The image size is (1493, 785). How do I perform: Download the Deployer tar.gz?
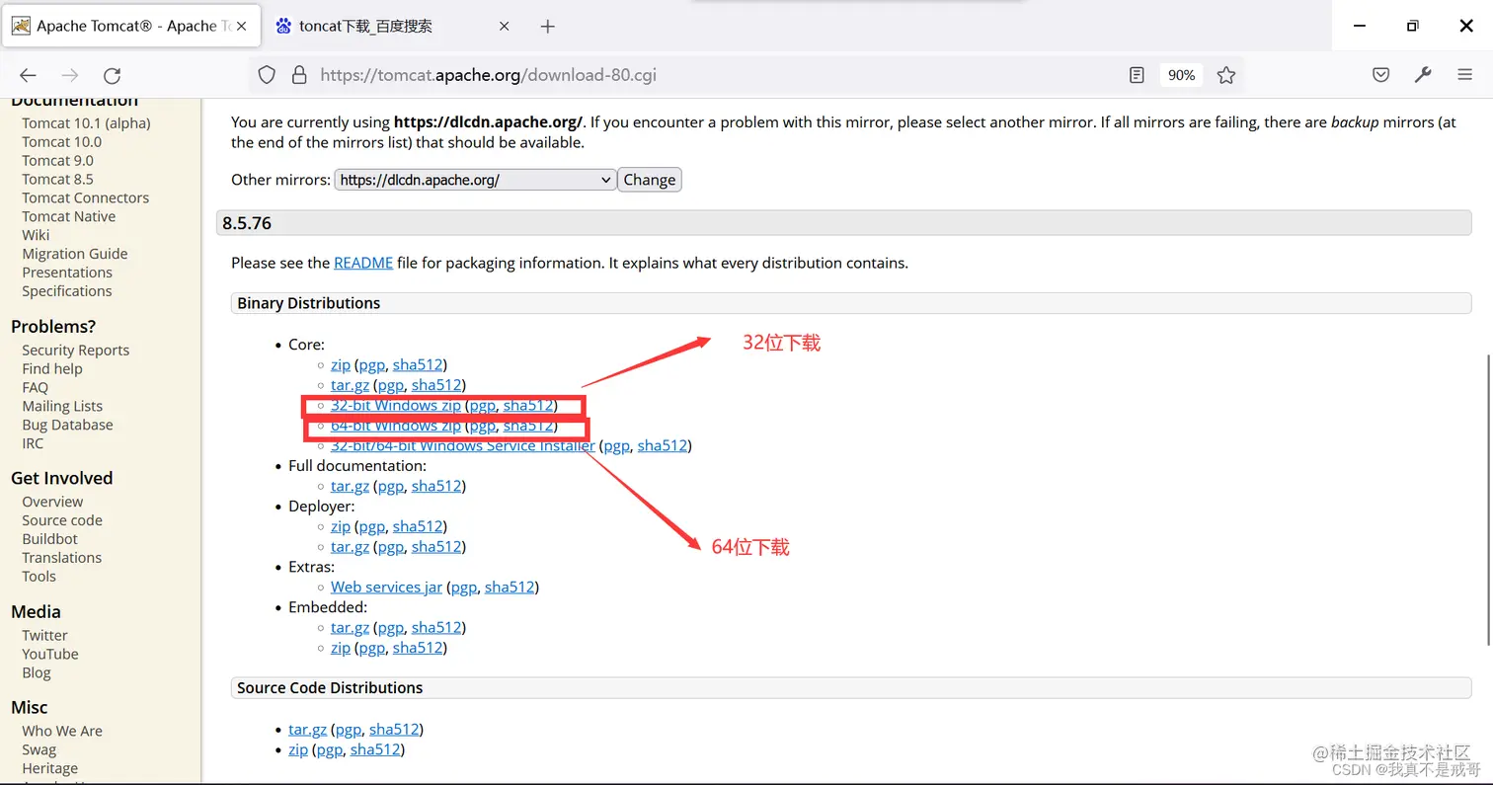click(350, 547)
